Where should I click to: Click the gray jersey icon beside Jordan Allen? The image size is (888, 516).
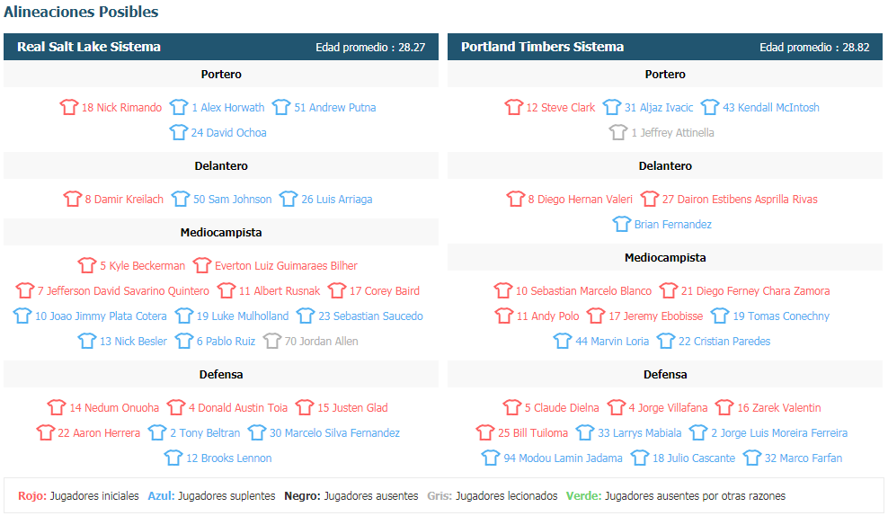coord(271,341)
